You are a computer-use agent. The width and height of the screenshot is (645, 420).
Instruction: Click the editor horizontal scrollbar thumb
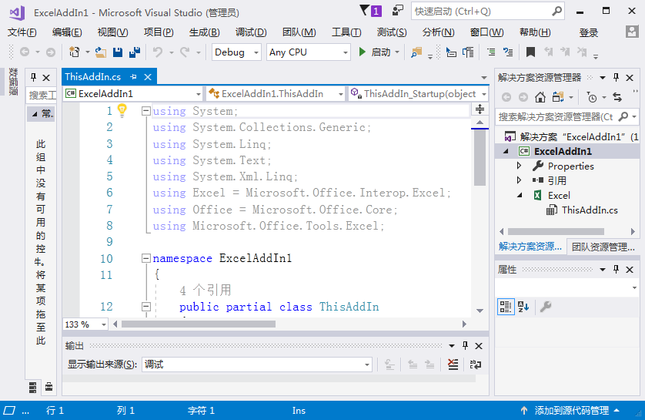[199, 324]
